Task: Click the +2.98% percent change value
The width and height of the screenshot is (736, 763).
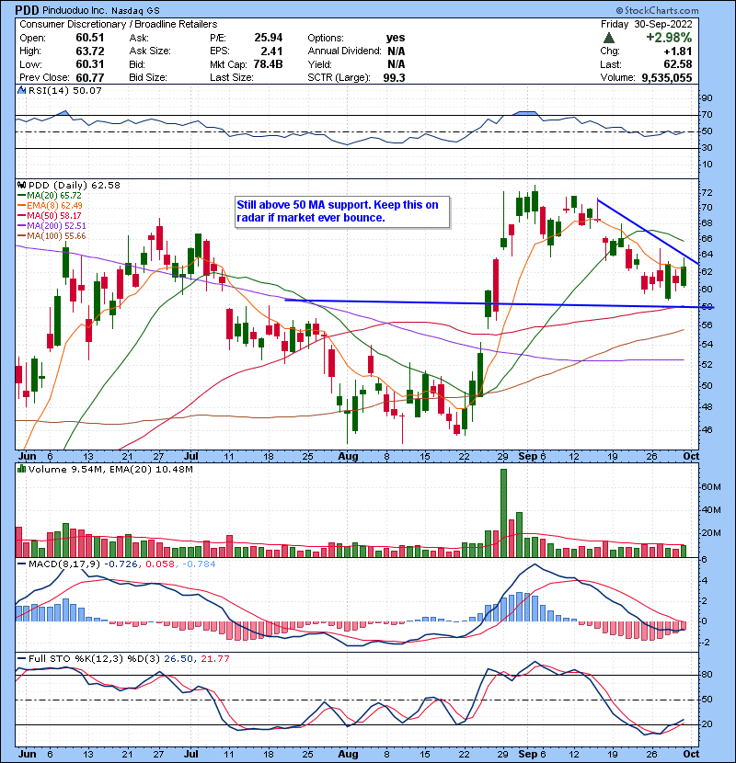Action: point(669,38)
